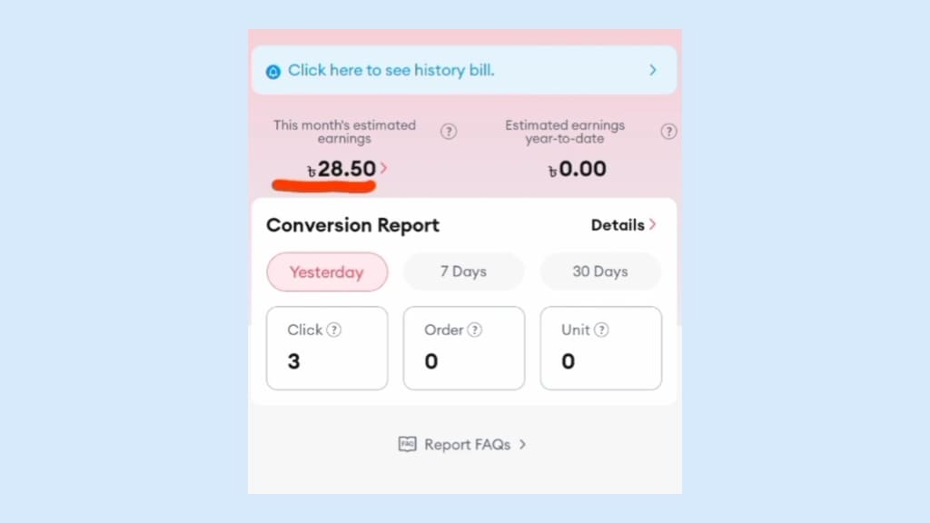
Task: Switch to the 30 Days report period
Action: point(600,271)
